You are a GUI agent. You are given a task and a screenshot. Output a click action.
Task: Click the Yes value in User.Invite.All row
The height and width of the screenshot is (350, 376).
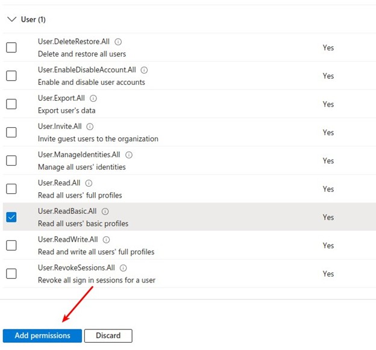328,133
